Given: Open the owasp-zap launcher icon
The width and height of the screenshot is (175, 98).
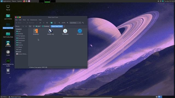Looking at the screenshot, I should pyautogui.click(x=50, y=31).
